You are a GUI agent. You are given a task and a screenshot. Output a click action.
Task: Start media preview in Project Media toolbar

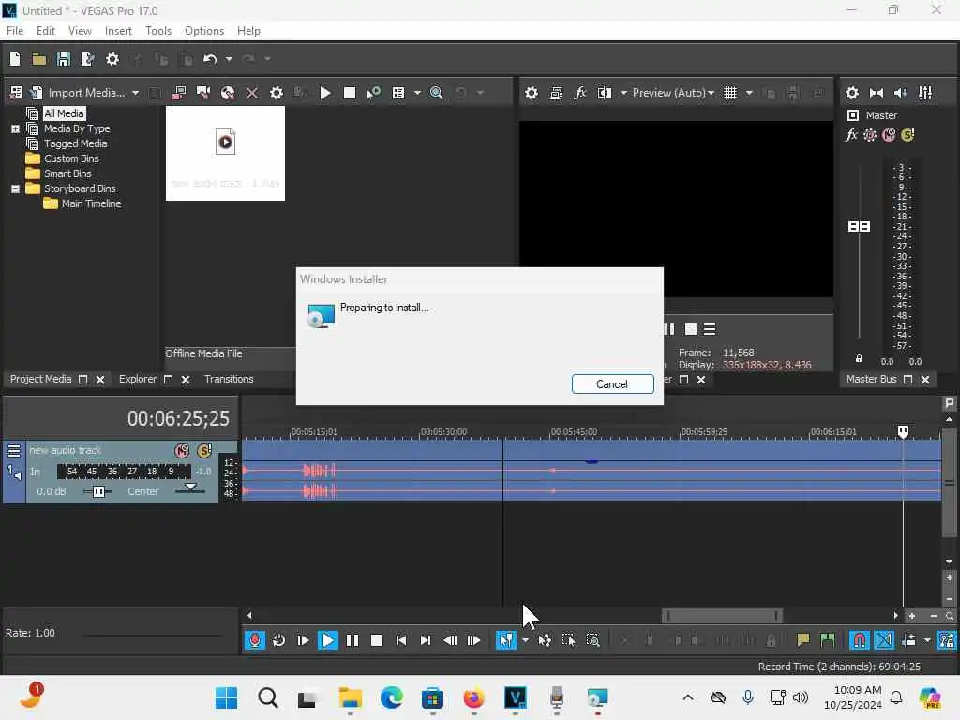[x=325, y=93]
